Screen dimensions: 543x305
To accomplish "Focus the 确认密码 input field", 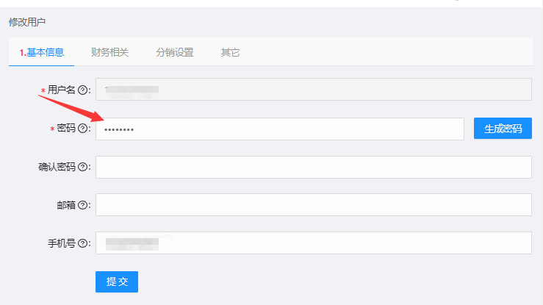I will click(314, 168).
